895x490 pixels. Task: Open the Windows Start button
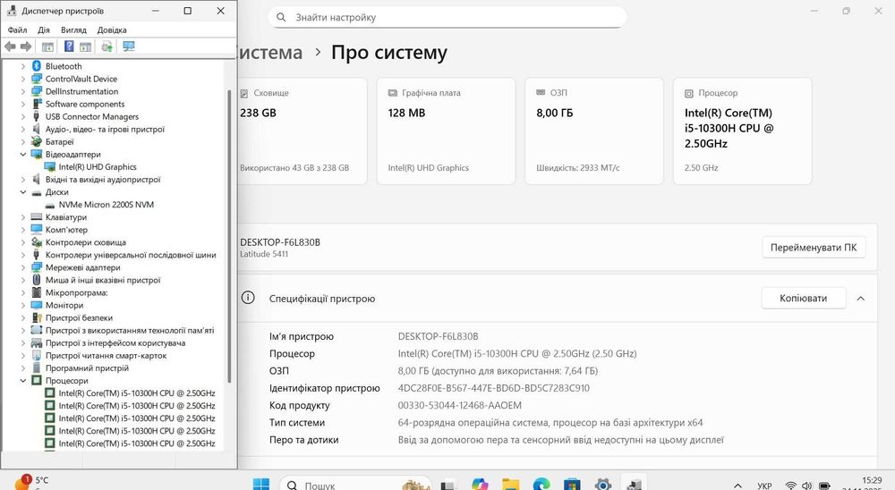tap(260, 485)
